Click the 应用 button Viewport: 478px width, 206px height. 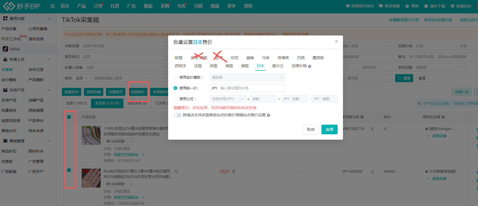[x=329, y=129]
